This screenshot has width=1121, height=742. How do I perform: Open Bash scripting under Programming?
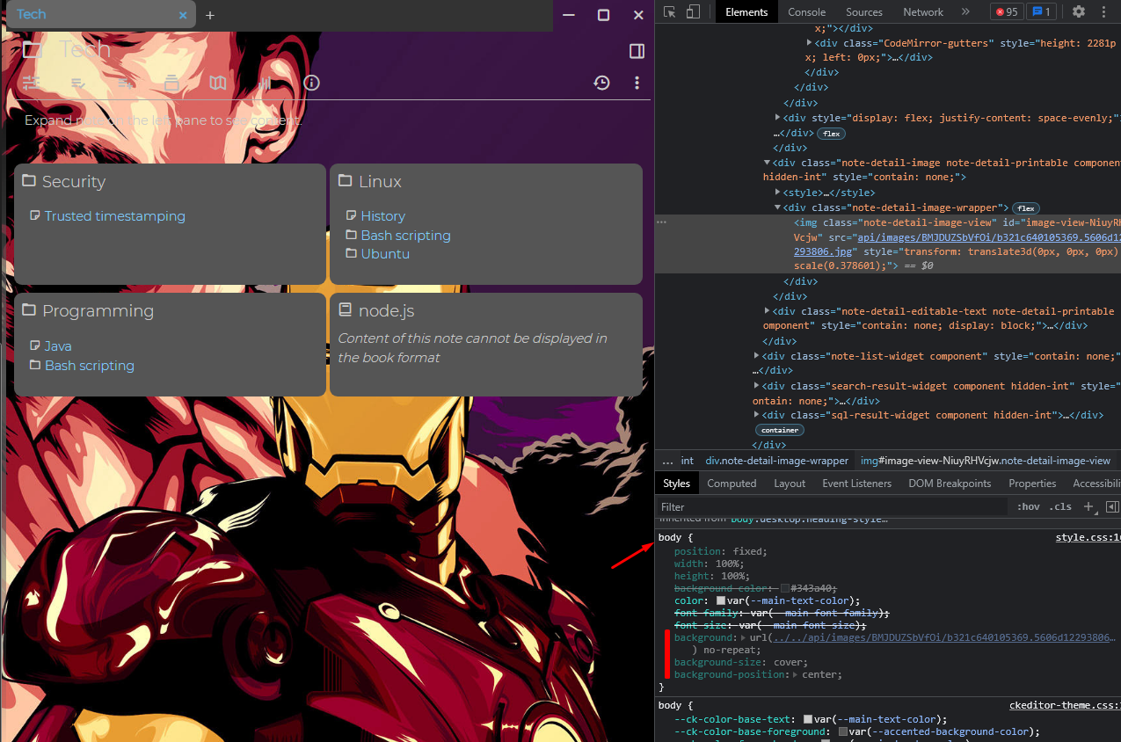click(90, 366)
